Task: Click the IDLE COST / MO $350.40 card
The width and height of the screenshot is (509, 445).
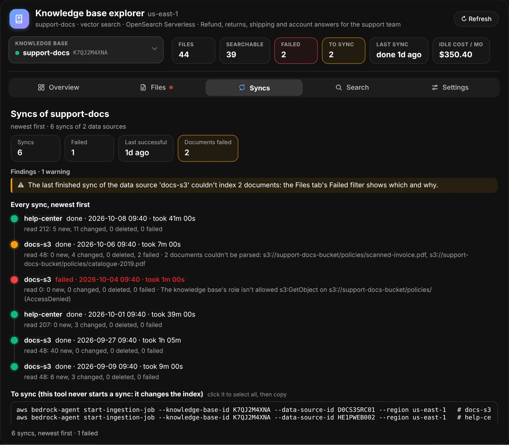Action: pos(461,50)
